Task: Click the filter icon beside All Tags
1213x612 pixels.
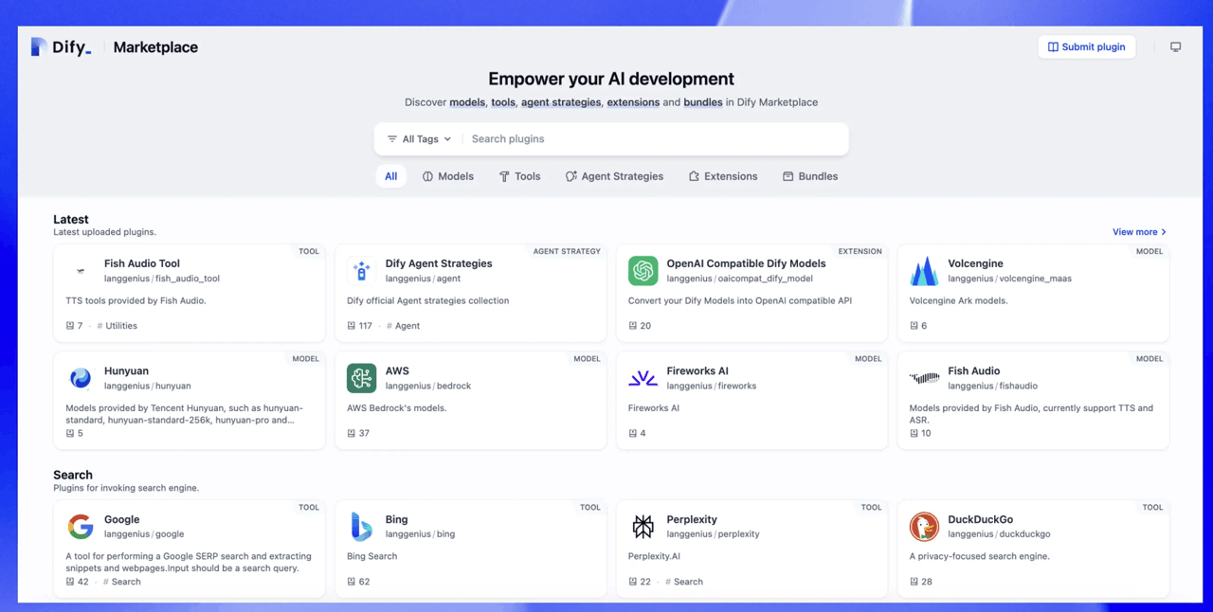Action: pos(392,139)
